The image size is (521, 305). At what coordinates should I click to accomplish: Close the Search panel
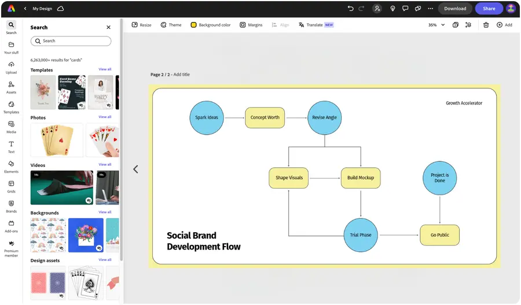[108, 28]
